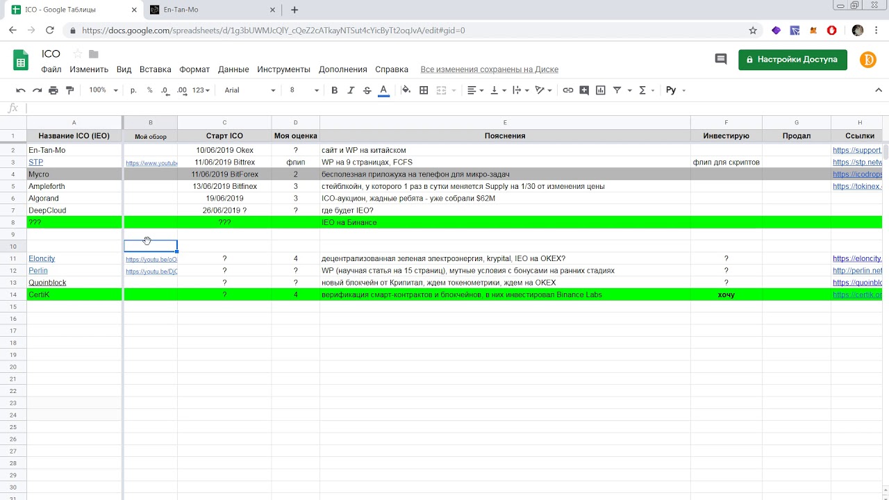Image resolution: width=889 pixels, height=500 pixels.
Task: Increase decimal places
Action: tap(182, 90)
